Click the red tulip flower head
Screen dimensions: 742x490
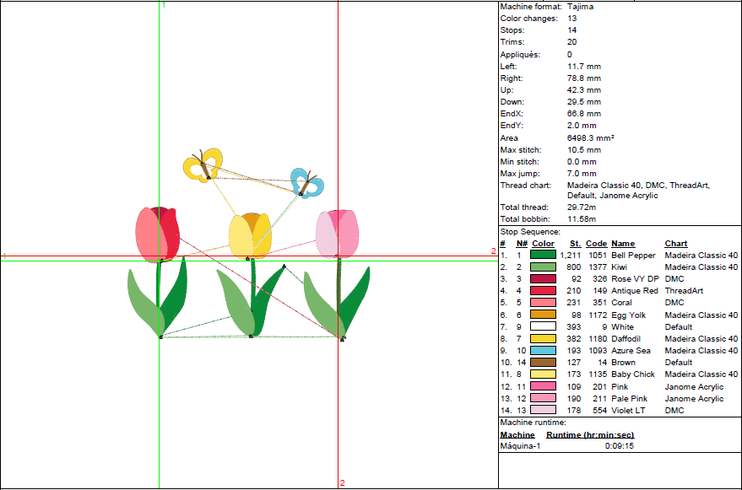click(157, 233)
